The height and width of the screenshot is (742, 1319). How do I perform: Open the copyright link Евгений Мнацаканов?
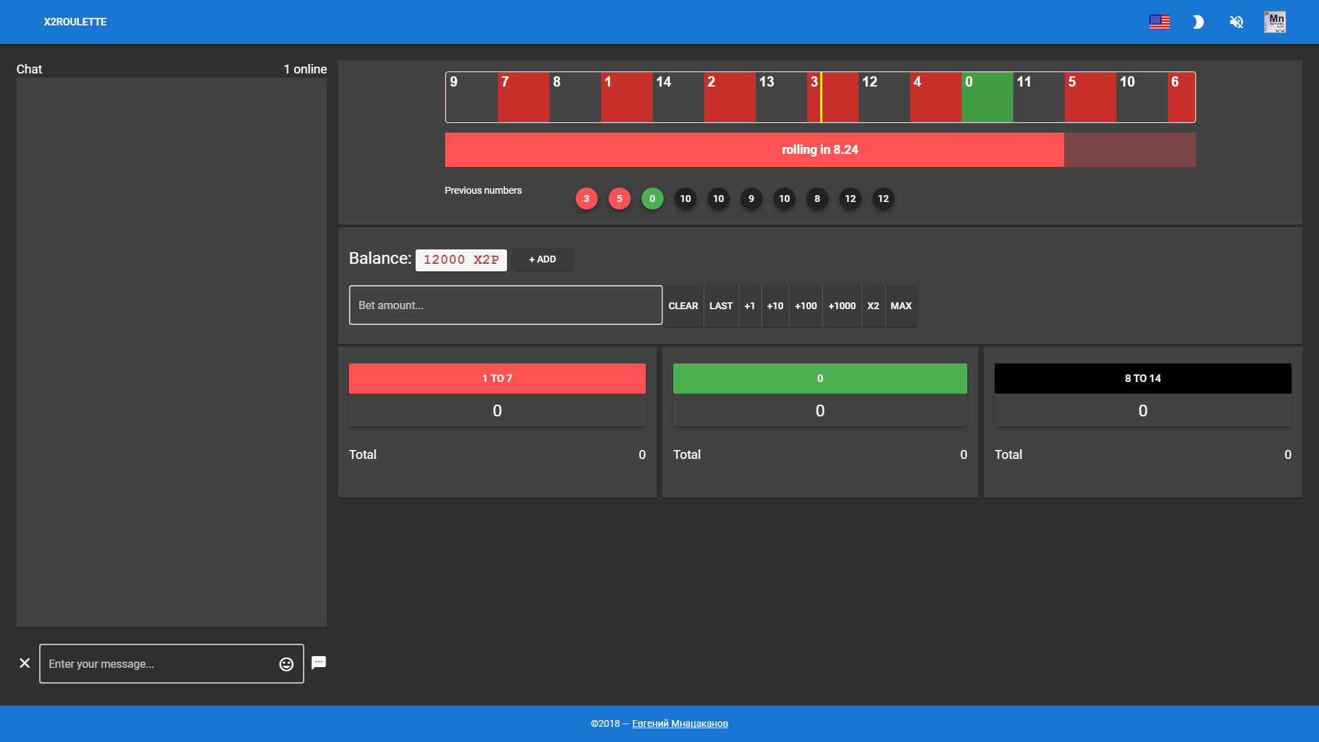click(679, 723)
